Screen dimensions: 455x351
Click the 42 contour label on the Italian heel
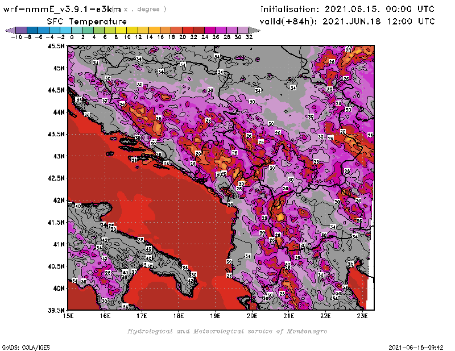[x=191, y=281]
